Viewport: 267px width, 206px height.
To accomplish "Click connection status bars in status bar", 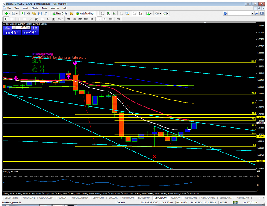I will 235,203.
